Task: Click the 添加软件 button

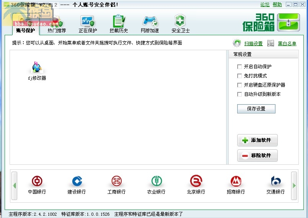Action: tap(257, 140)
